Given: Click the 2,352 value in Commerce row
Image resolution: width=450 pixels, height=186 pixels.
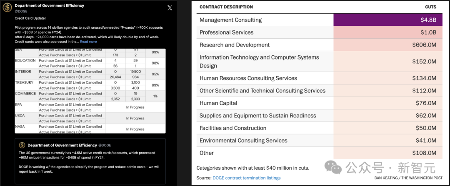Looking at the screenshot, I should (115, 99).
